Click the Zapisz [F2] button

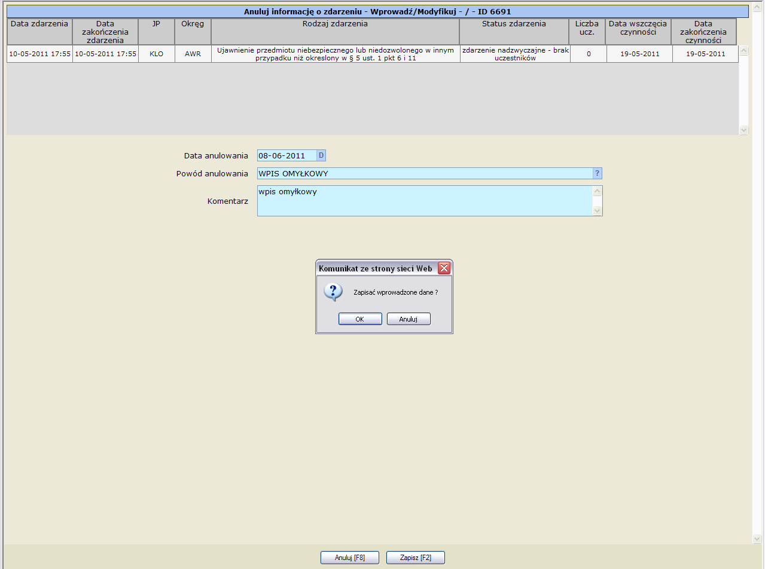pos(416,558)
